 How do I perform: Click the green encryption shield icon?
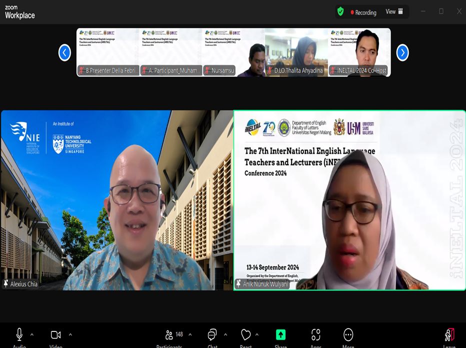coord(340,11)
